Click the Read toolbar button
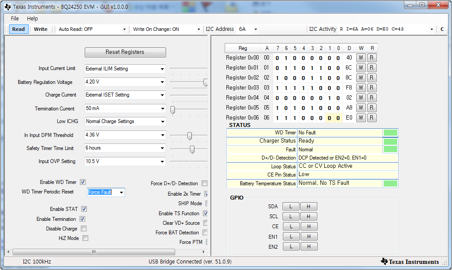Screen dimensions: 452x270 (18, 29)
